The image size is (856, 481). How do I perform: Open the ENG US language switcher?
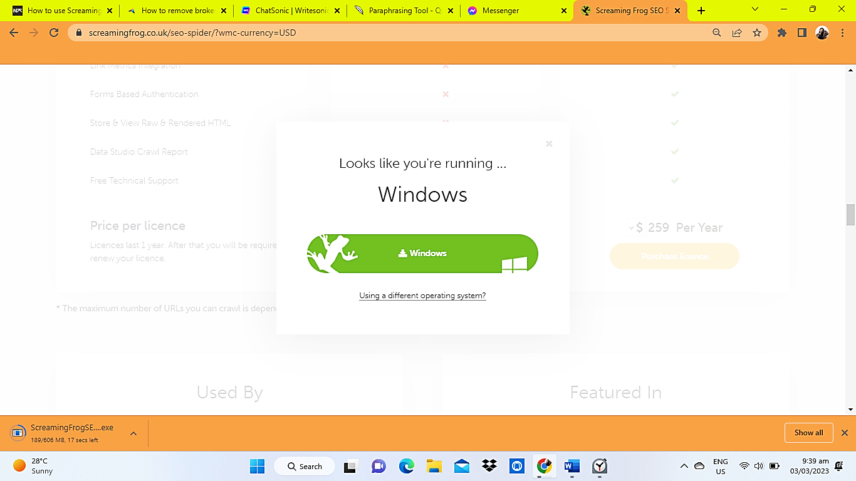pyautogui.click(x=721, y=467)
